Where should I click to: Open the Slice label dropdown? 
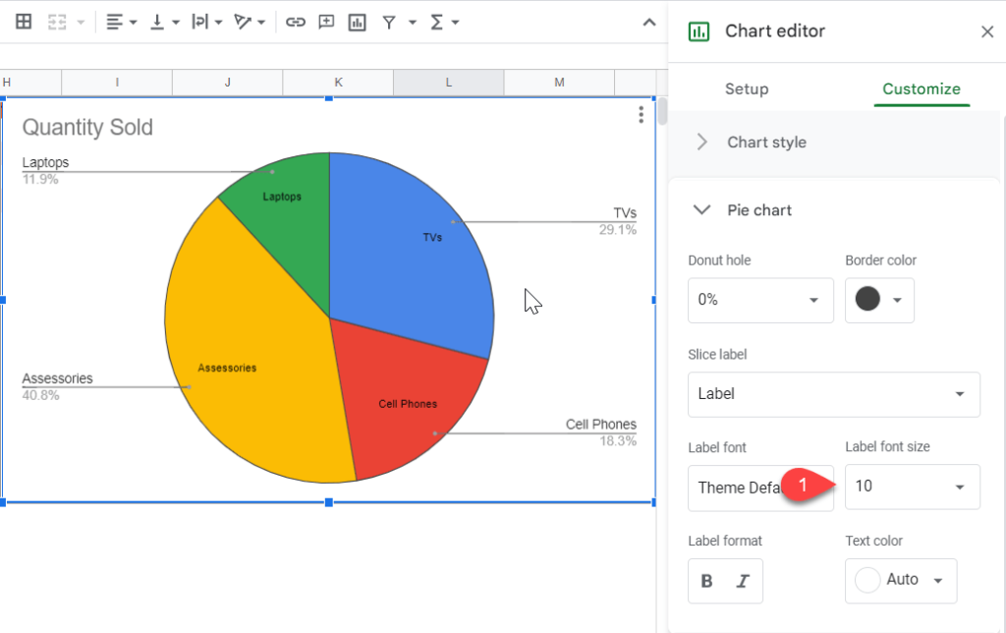click(833, 394)
